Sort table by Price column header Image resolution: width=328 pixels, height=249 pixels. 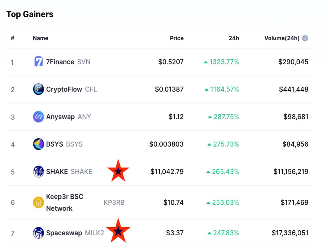(x=177, y=38)
